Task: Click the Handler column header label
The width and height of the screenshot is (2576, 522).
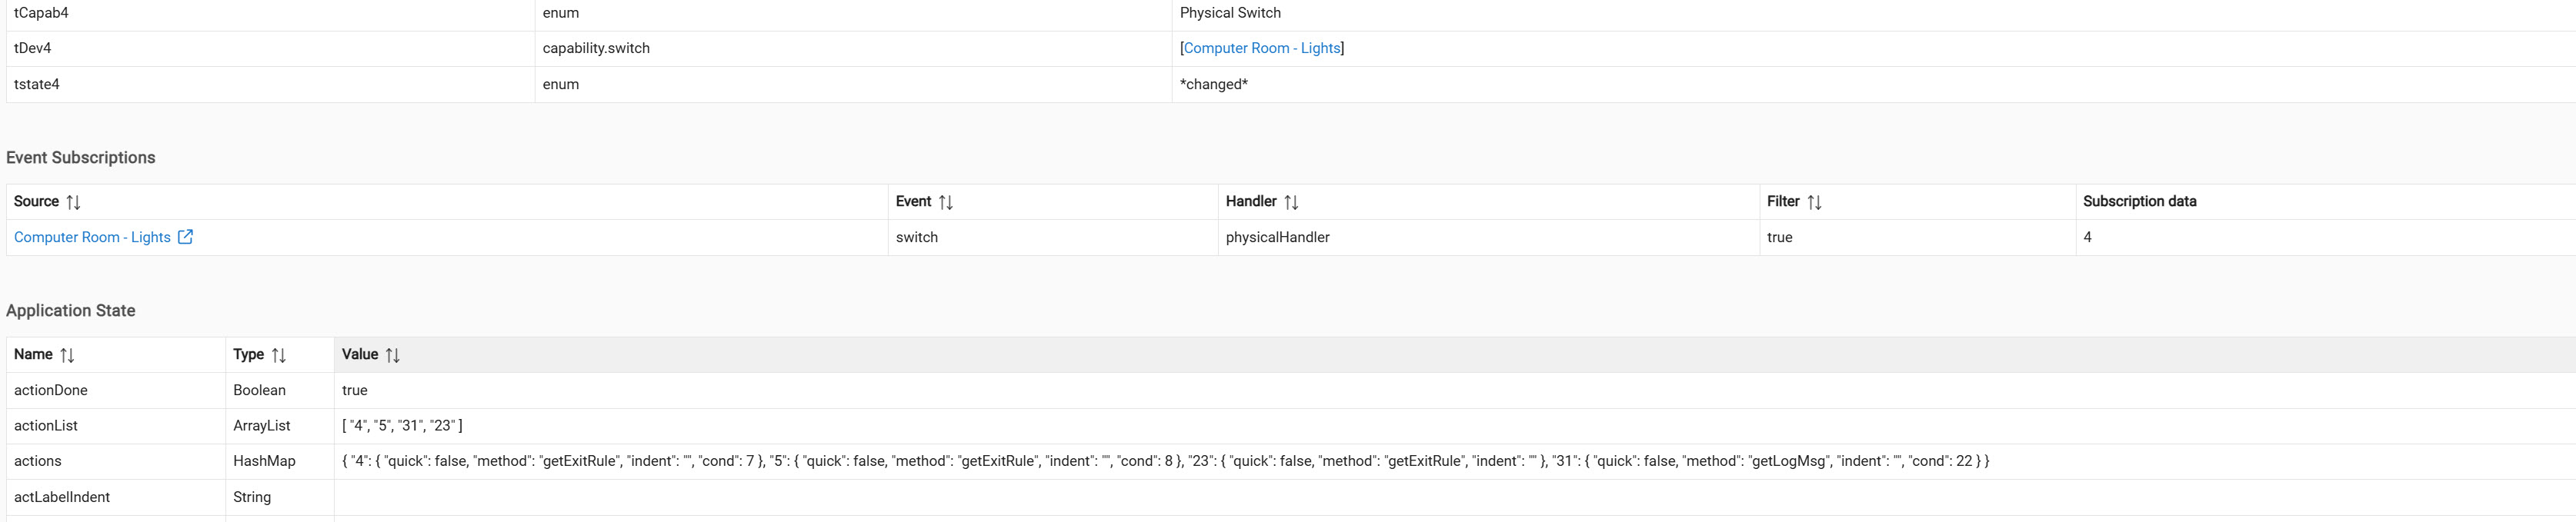Action: tap(1251, 201)
